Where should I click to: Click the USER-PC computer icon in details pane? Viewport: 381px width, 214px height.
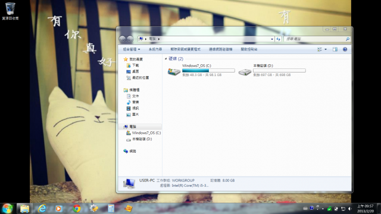(129, 184)
